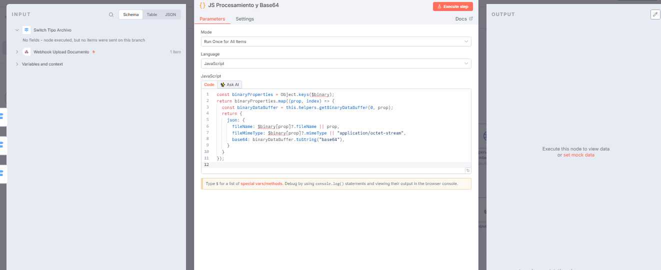
Task: Click the lightning bolt trigger icon beside Webhook
Action: 93,52
